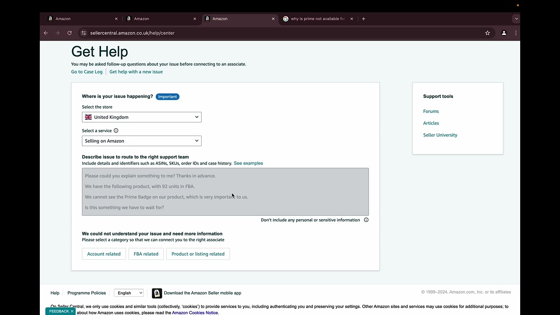Open the Chrome three-dot menu
560x315 pixels.
click(516, 33)
